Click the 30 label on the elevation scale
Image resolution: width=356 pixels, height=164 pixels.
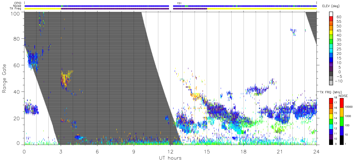point(339,44)
